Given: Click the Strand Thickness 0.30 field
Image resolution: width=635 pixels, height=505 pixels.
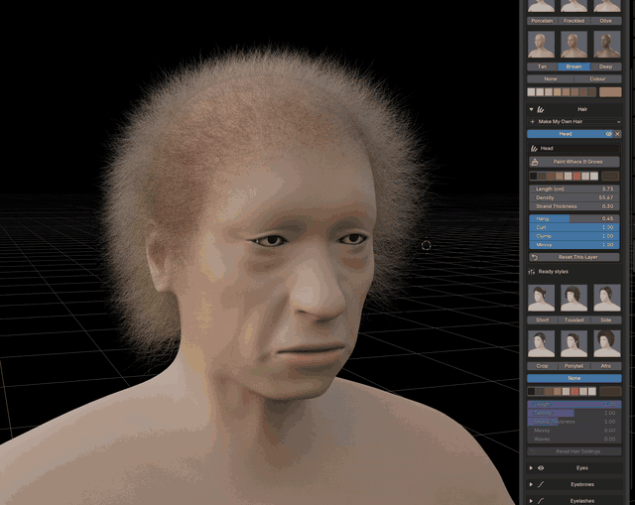Looking at the screenshot, I should pyautogui.click(x=574, y=206).
